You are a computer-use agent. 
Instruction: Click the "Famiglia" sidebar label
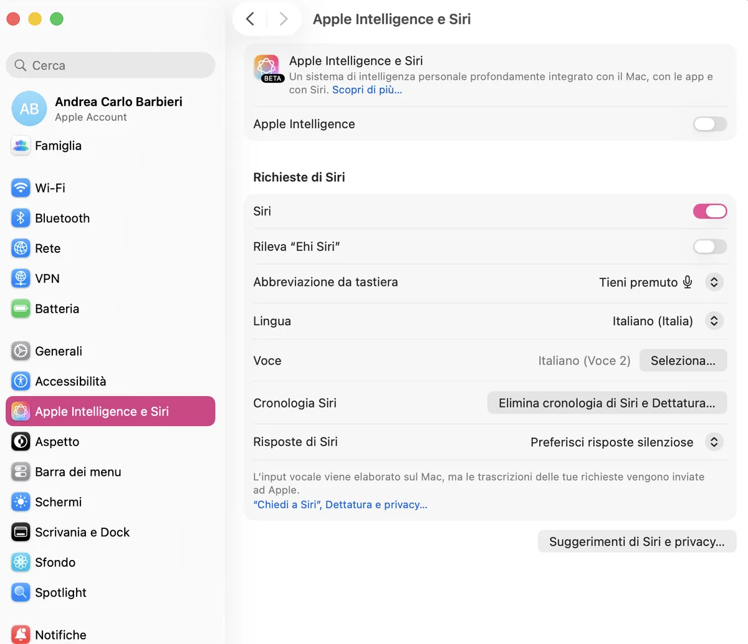[58, 146]
